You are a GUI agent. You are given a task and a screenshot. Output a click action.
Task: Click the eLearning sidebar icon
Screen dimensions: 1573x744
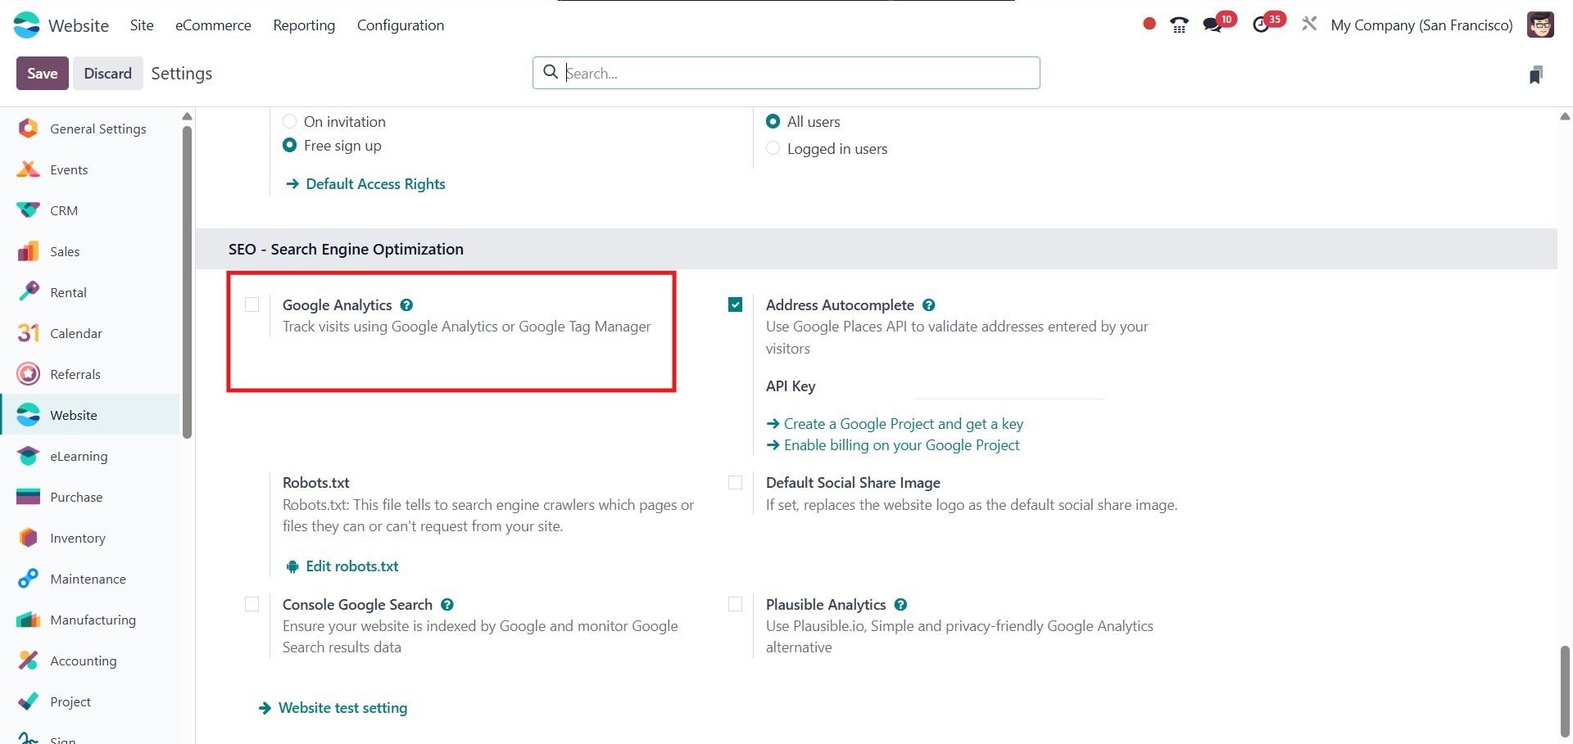[x=28, y=456]
